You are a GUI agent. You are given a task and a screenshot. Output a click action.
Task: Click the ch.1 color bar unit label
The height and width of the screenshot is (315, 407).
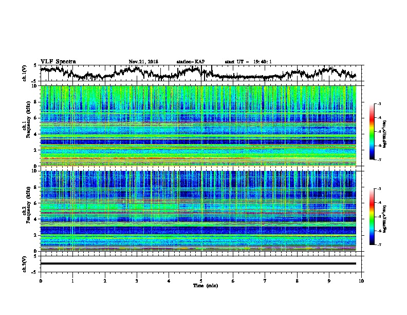pyautogui.click(x=385, y=134)
